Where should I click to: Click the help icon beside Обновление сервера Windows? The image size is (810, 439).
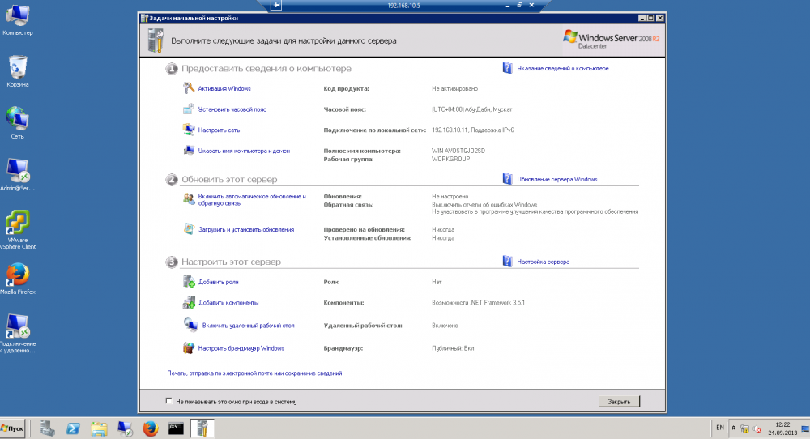pyautogui.click(x=507, y=179)
